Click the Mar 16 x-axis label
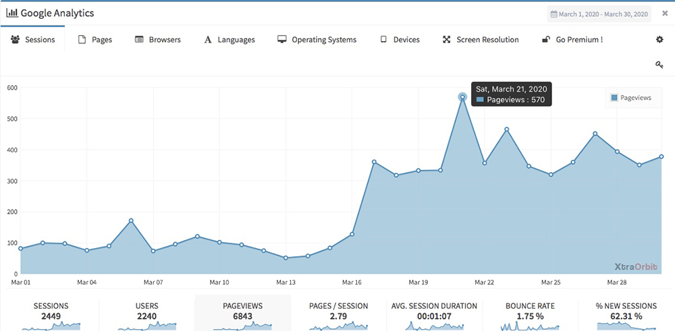This screenshot has width=675, height=331. (352, 282)
